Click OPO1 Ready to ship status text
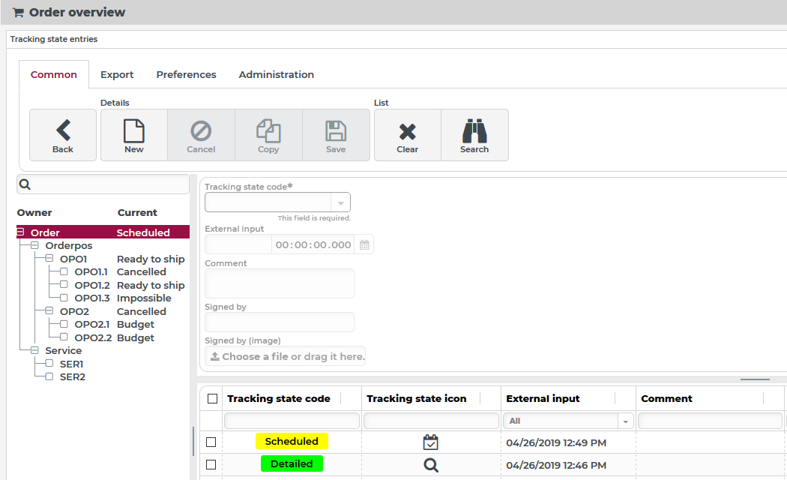Screen dimensions: 787x480 coord(151,259)
